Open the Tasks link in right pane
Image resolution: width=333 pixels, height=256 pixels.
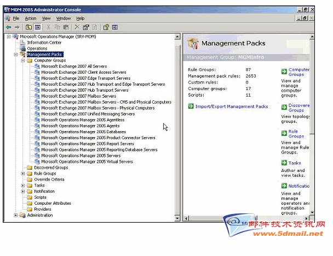pos(294,163)
